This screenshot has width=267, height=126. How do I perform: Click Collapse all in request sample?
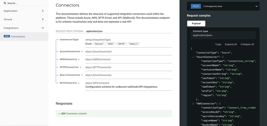[247, 44]
